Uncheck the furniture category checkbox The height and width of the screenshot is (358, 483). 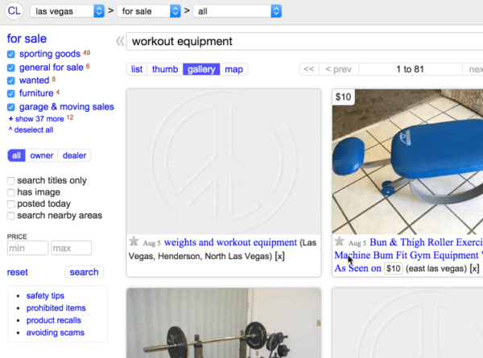click(11, 93)
